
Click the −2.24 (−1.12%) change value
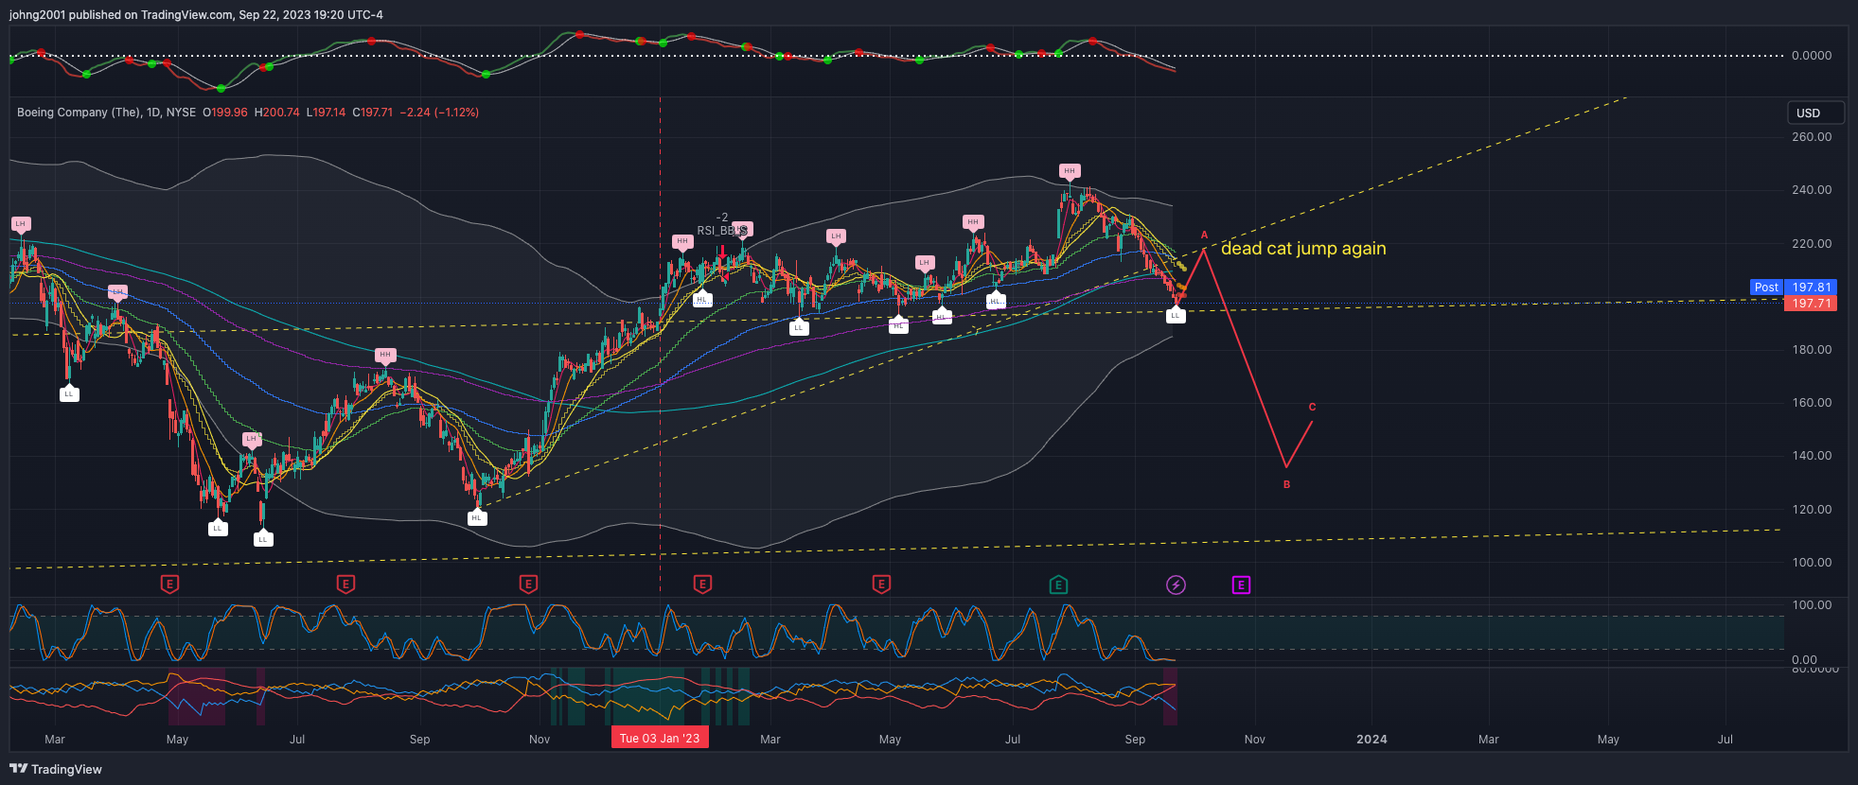(x=439, y=112)
